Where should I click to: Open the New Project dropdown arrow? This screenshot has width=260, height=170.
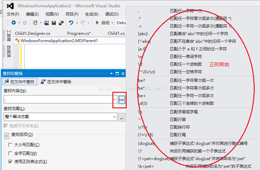coord(41,23)
